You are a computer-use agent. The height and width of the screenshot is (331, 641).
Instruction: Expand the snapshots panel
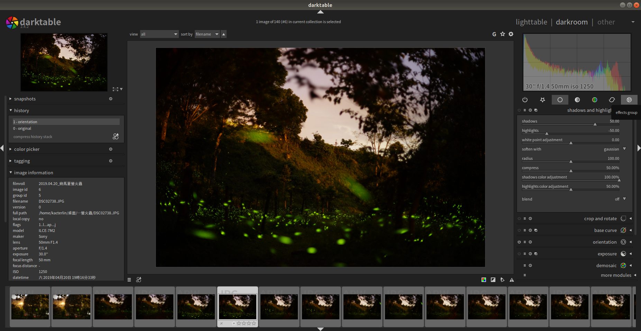pos(25,99)
